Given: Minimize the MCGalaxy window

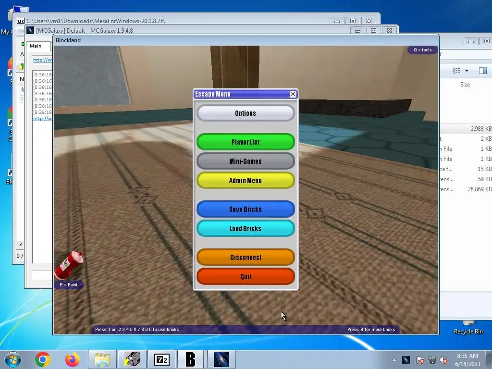Looking at the screenshot, I should point(357,31).
